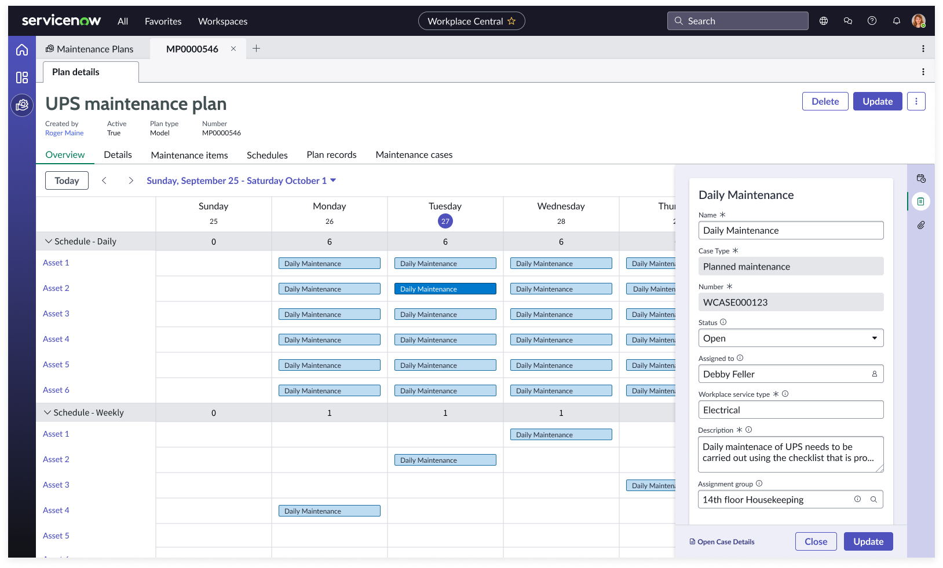Viewport: 943px width, 568px height.
Task: Click the Delete button
Action: pos(825,101)
